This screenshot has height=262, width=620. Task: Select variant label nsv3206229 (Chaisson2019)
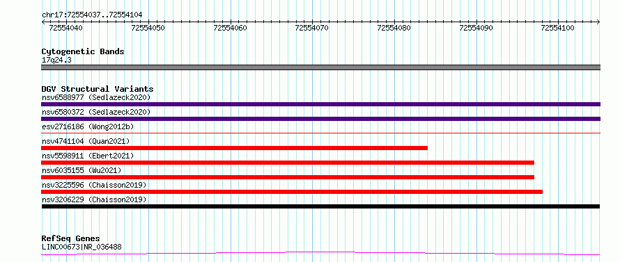pos(94,199)
